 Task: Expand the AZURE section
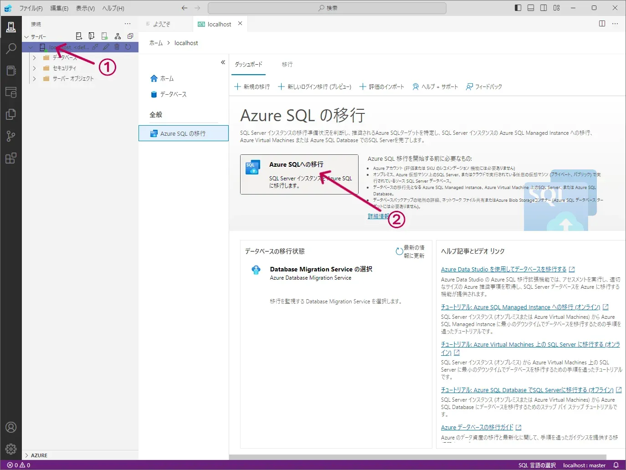(x=26, y=455)
